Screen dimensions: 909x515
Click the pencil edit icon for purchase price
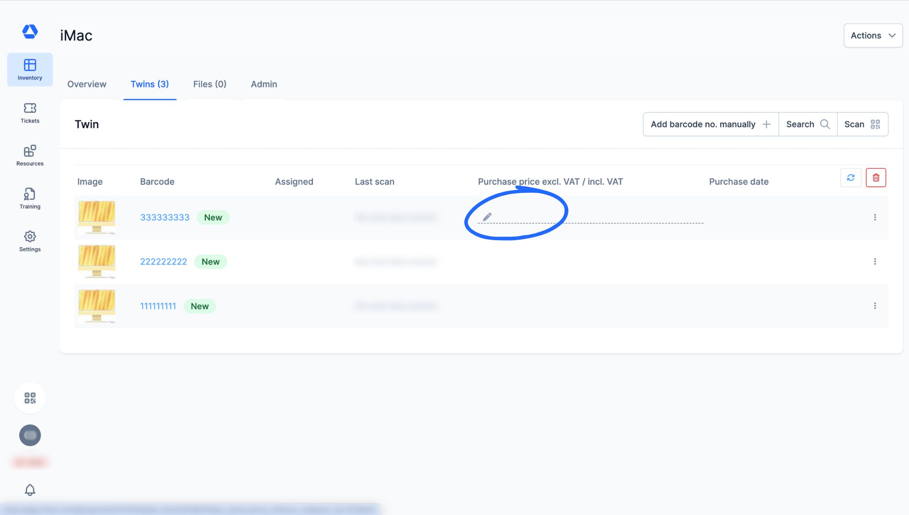pyautogui.click(x=487, y=217)
